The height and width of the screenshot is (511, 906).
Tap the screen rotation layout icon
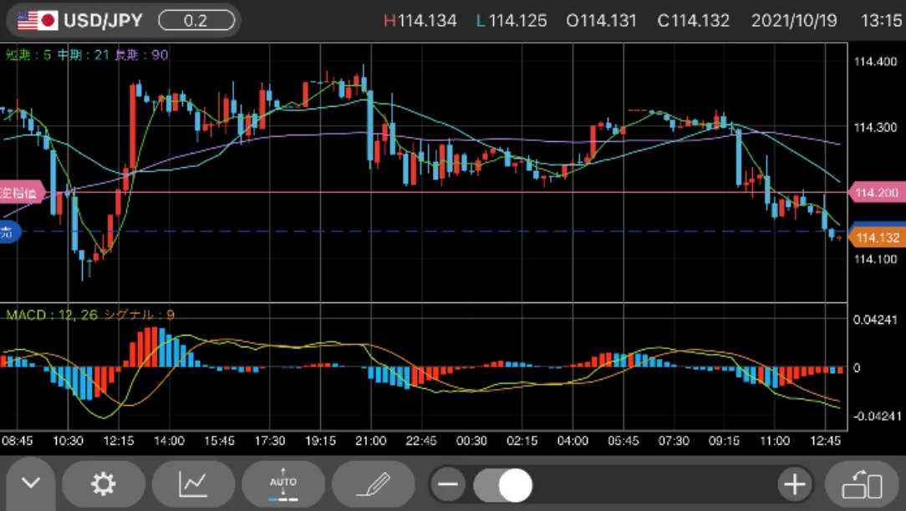pyautogui.click(x=863, y=484)
